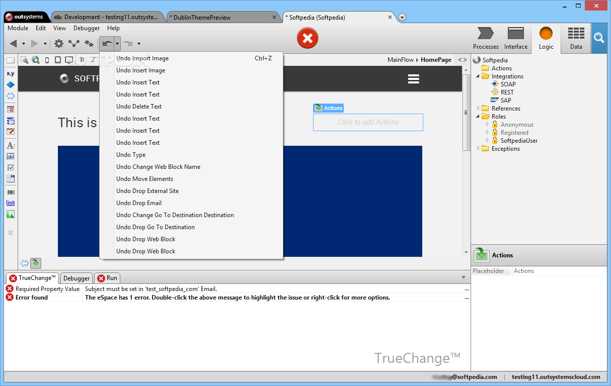611x386 pixels.
Task: Go back with the left arrow button
Action: click(14, 44)
